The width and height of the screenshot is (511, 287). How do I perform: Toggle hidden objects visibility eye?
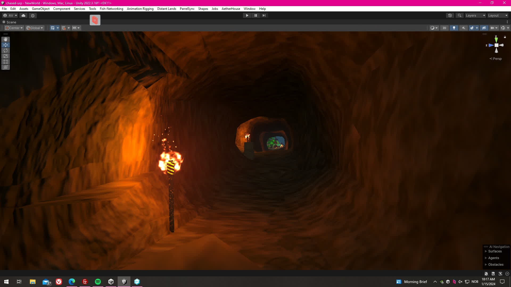(484, 28)
